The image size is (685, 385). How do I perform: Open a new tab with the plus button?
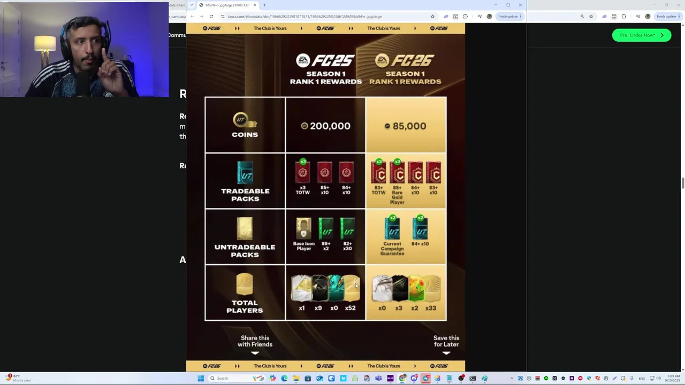click(x=264, y=5)
